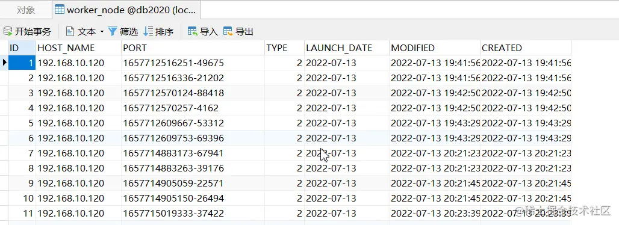Select the TYPE cell in row 10
The image size is (619, 225).
point(284,198)
